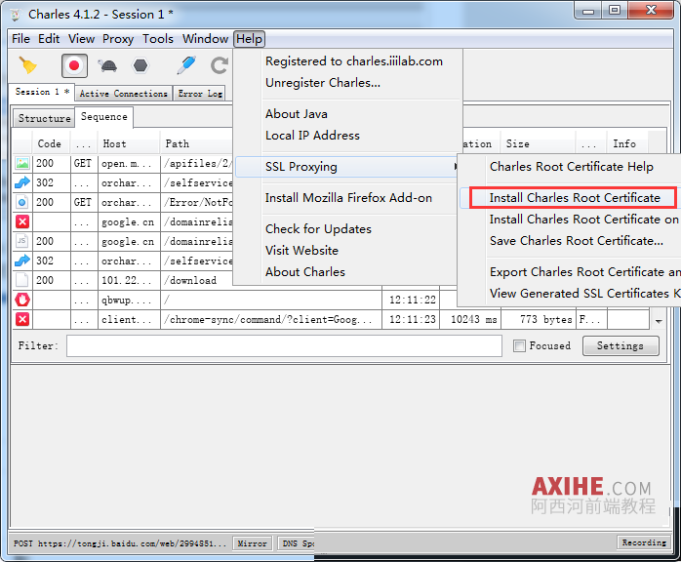The height and width of the screenshot is (562, 681).
Task: Click the blue pen Compose icon
Action: point(186,65)
